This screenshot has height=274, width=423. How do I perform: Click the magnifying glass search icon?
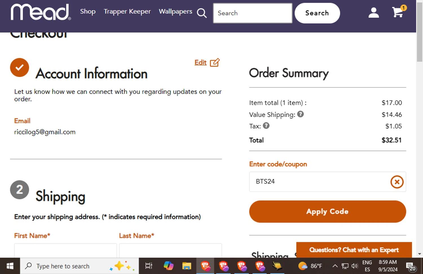[x=202, y=13]
